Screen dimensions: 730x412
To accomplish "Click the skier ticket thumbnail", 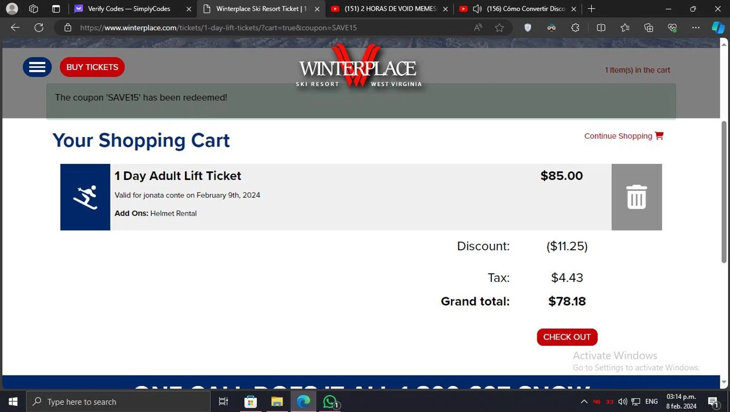I will tap(85, 197).
